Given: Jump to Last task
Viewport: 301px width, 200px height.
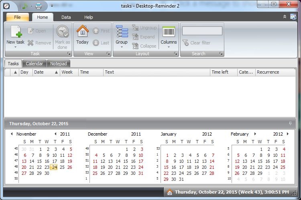Looking at the screenshot, I should [101, 43].
